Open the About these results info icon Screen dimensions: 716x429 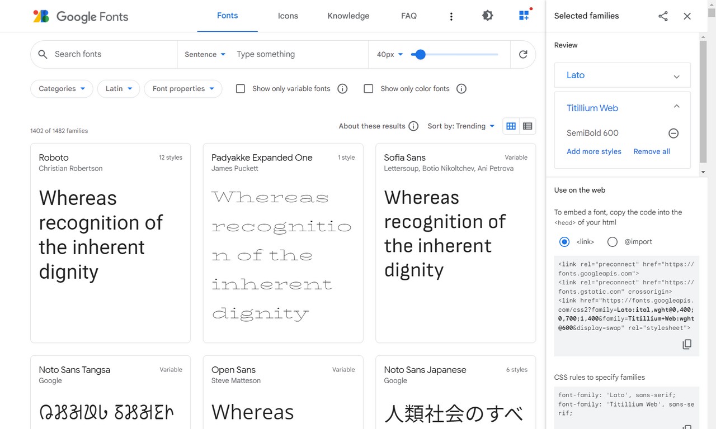[x=413, y=126]
